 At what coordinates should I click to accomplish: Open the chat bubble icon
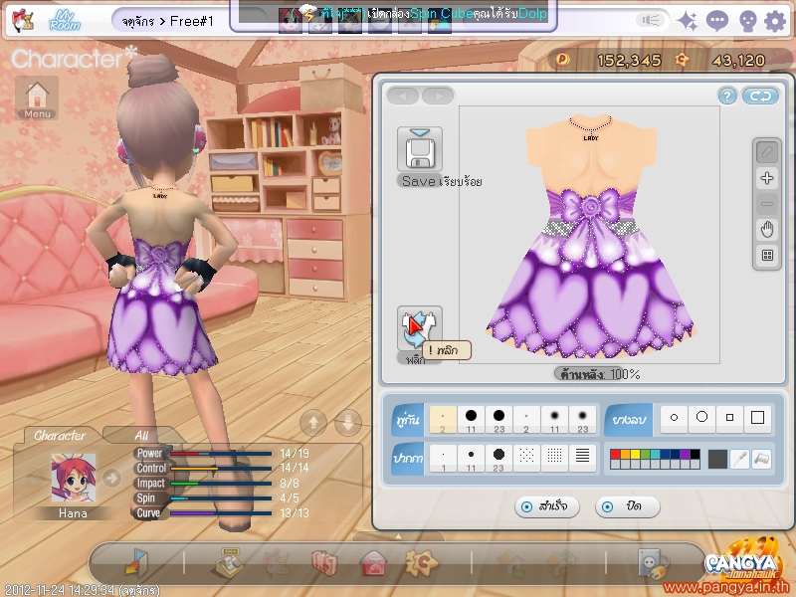tap(716, 21)
